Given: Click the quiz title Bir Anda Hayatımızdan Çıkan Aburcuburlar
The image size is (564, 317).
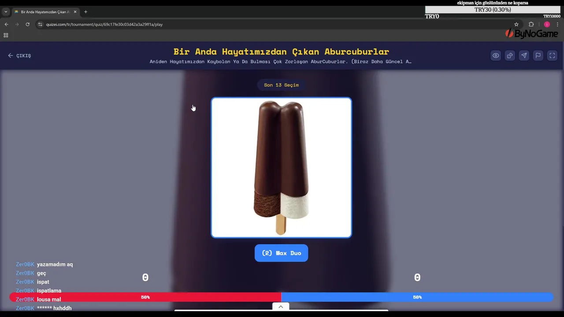Looking at the screenshot, I should [x=281, y=52].
